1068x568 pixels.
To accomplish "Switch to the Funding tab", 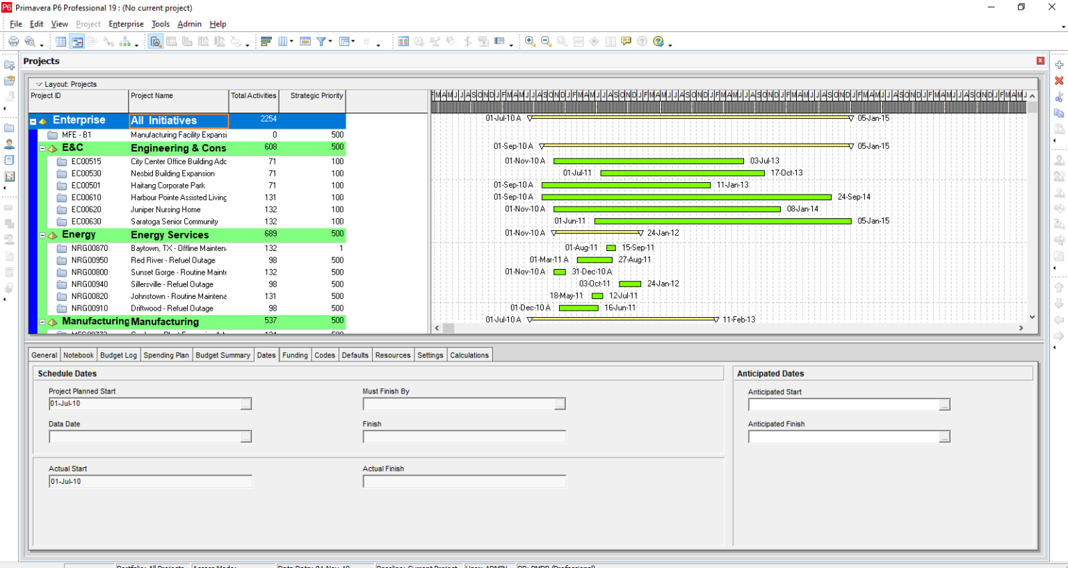I will 295,355.
